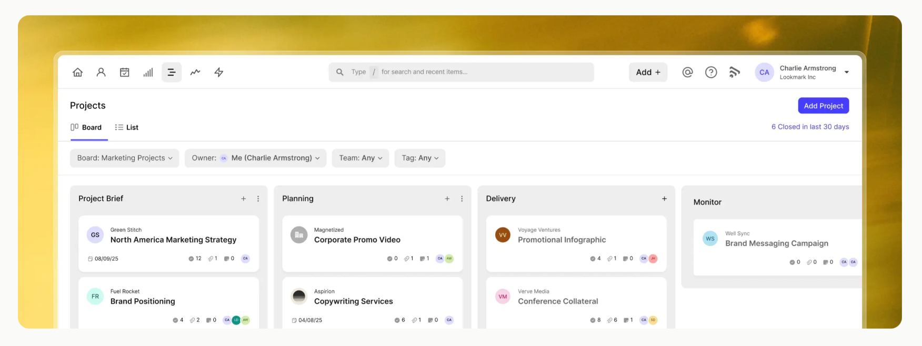Open the Contacts person icon
The image size is (922, 346).
point(101,72)
